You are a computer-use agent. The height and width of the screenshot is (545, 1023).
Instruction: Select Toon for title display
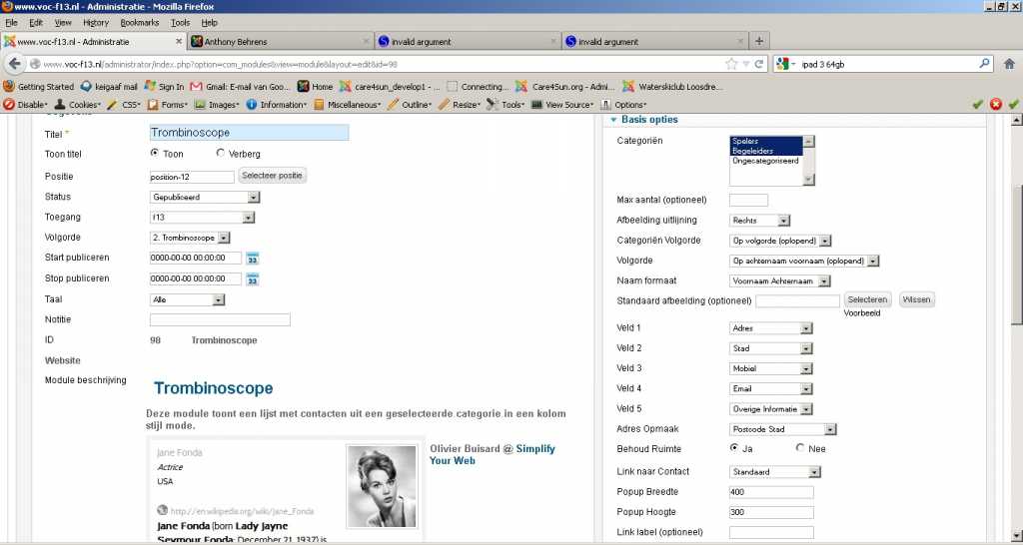coord(155,154)
